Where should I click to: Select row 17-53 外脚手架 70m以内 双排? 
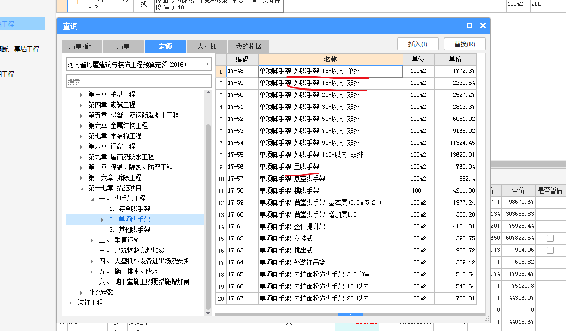346,131
